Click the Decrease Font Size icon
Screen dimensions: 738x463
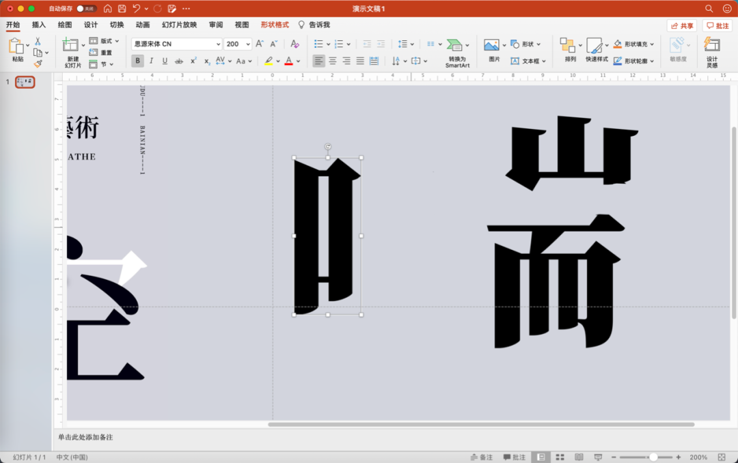[x=273, y=44]
